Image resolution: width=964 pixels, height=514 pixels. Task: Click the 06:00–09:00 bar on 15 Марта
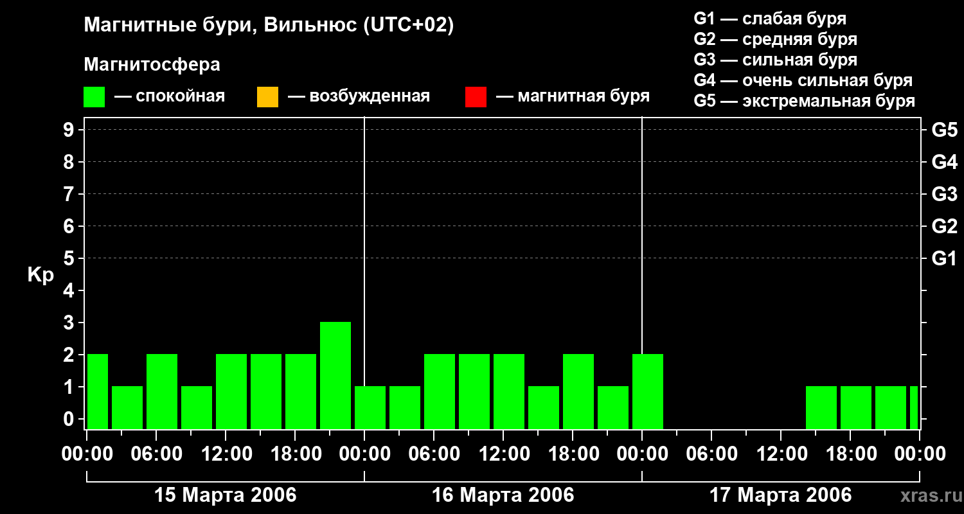pyautogui.click(x=162, y=391)
